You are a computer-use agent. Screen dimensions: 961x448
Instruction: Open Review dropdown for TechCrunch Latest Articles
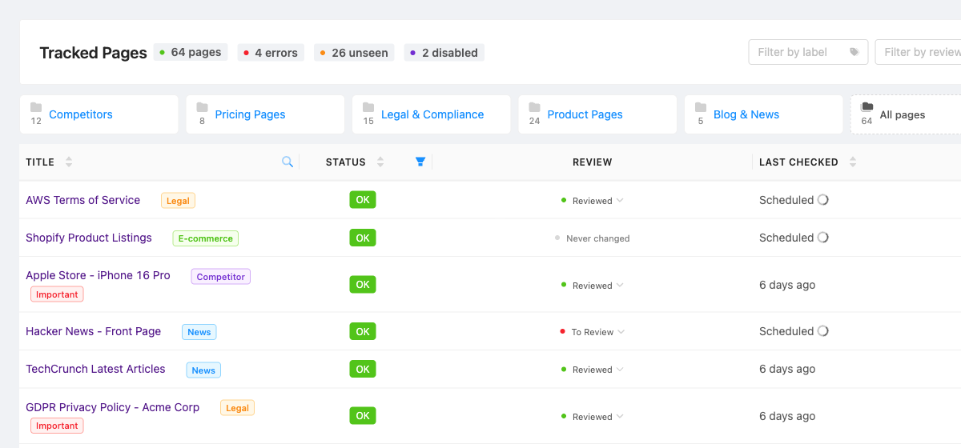coord(593,370)
